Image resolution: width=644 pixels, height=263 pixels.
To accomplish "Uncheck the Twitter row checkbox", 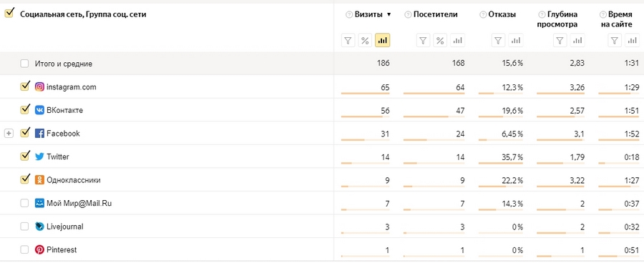I will click(x=24, y=156).
